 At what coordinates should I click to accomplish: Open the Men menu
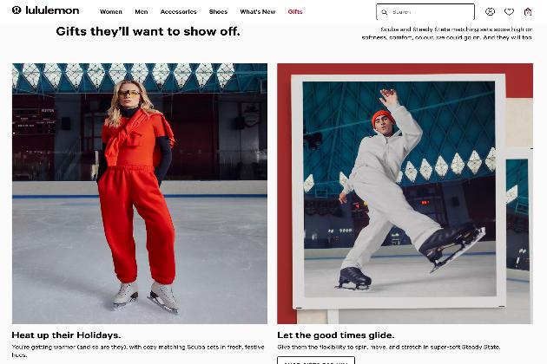pyautogui.click(x=142, y=12)
